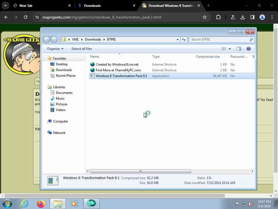Viewport: 278px width, 209px height.
Task: Click the file list horizontal scrollbar thumb
Action: 141,171
